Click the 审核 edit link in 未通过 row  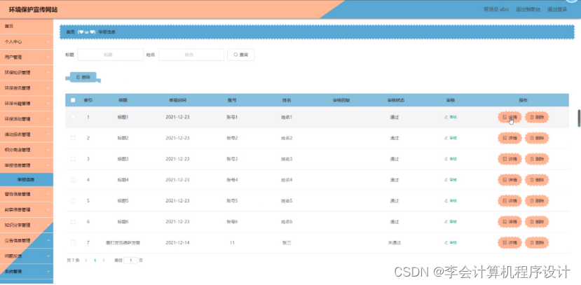pyautogui.click(x=451, y=243)
